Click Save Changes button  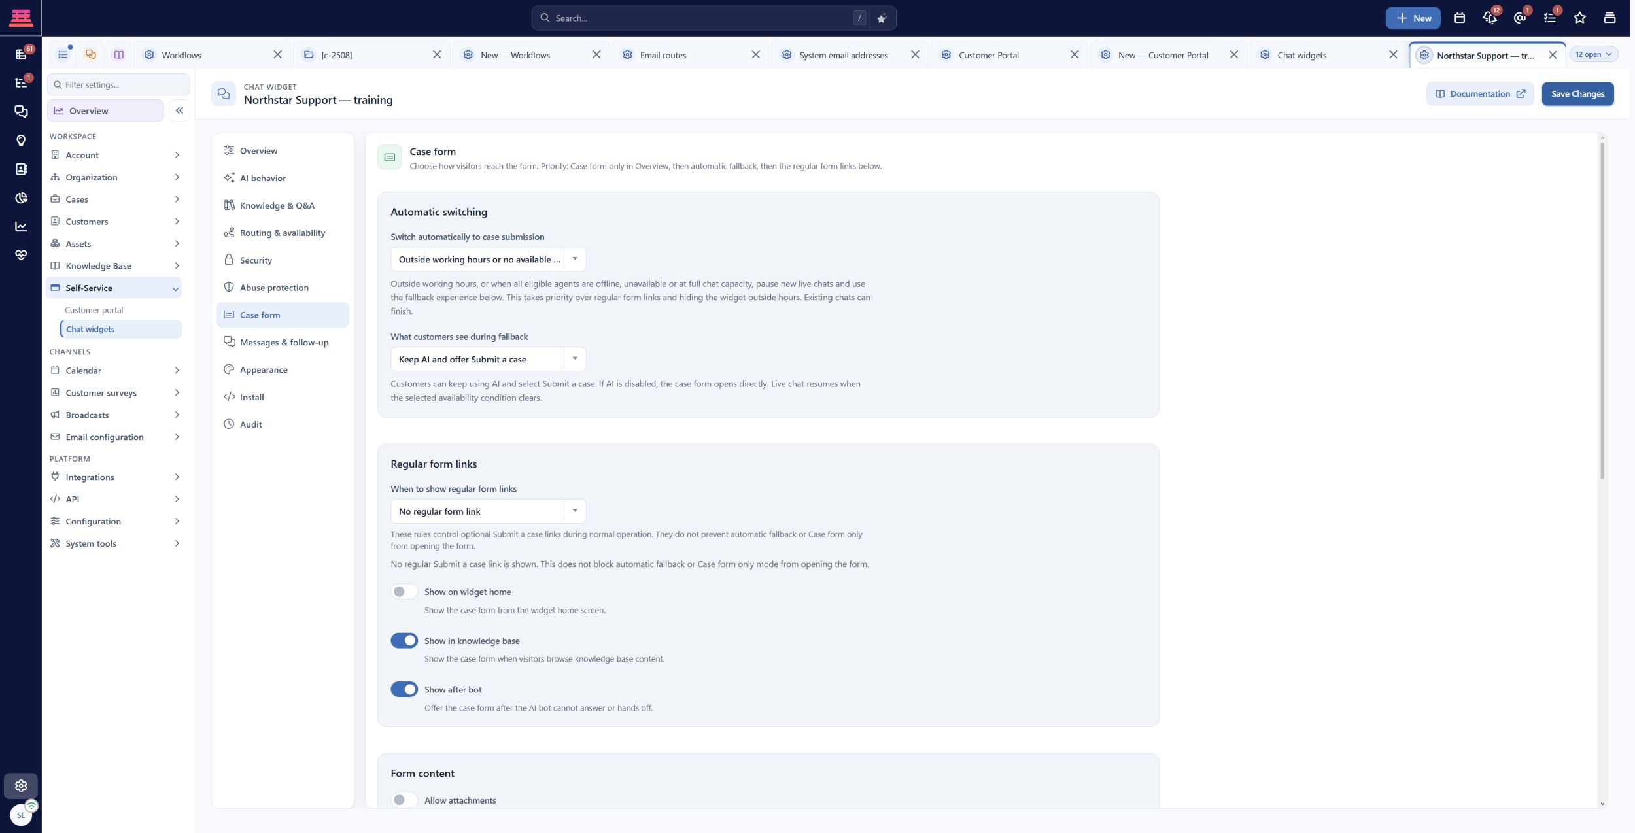[1577, 94]
